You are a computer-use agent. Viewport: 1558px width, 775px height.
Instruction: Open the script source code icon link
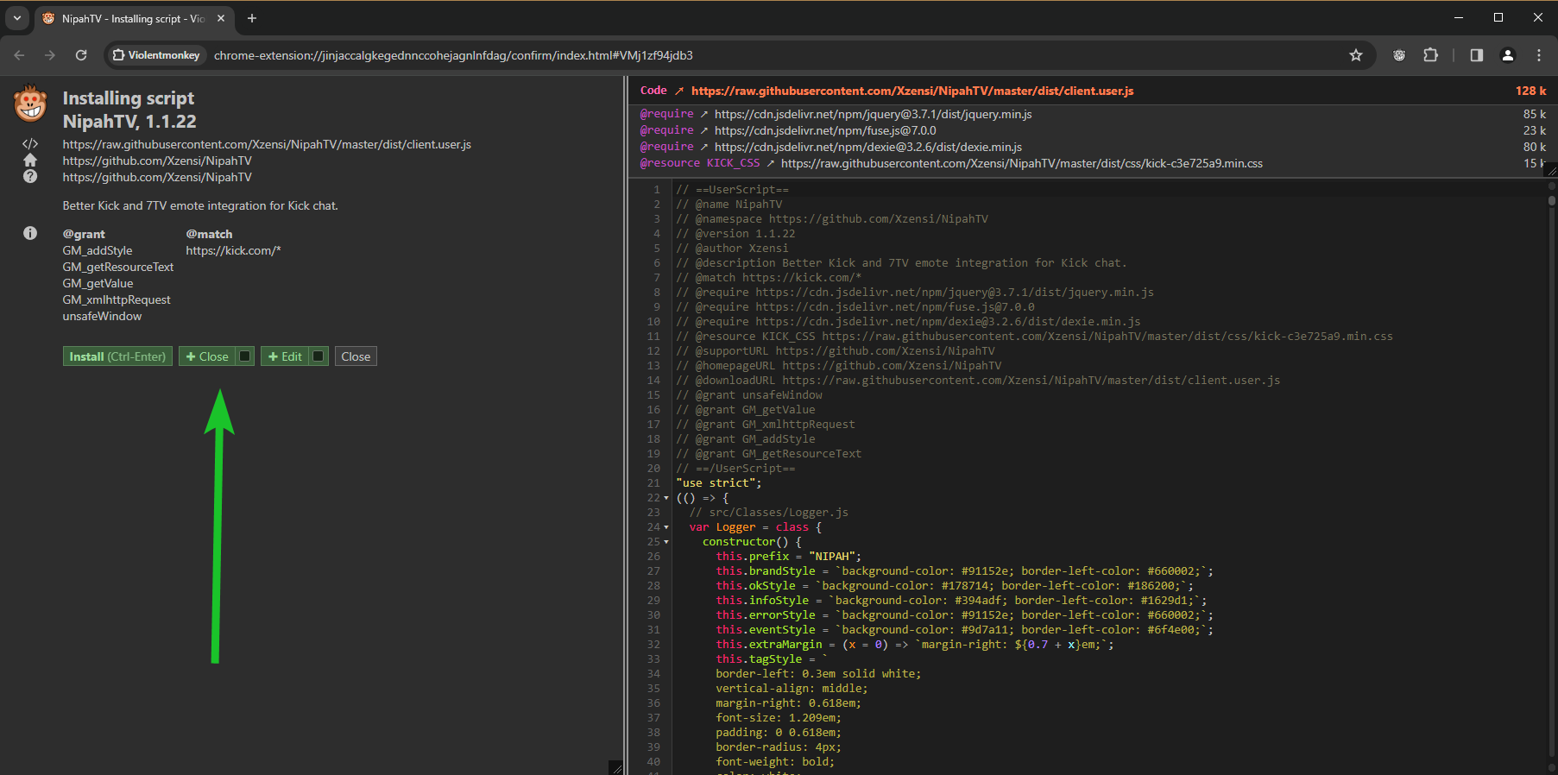[x=30, y=144]
